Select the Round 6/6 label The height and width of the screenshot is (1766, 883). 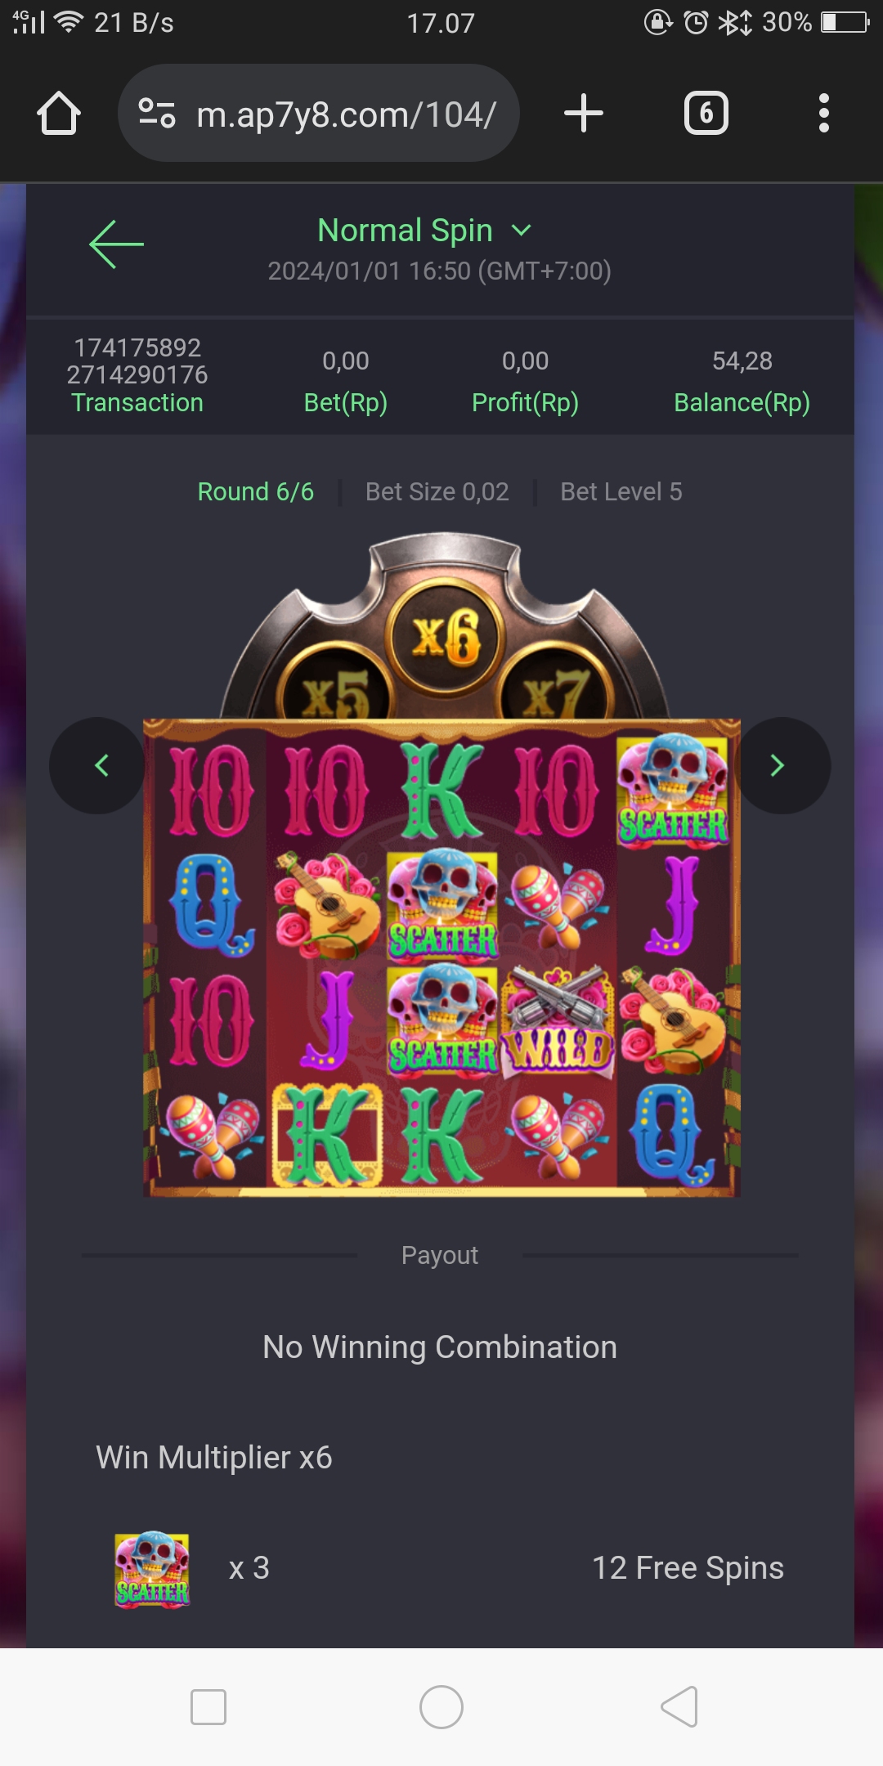coord(256,491)
